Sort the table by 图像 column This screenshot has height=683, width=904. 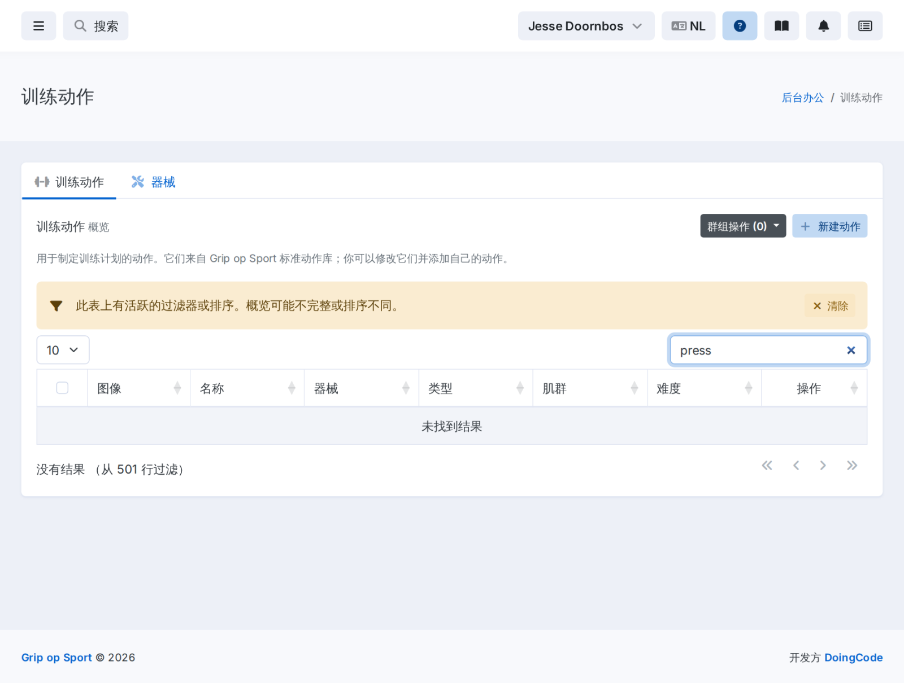pos(139,388)
